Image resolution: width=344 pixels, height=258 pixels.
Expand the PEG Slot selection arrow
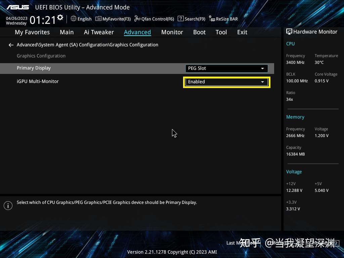coord(262,68)
